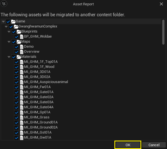167x149 pixels.
Task: Click the Game folder icon
Action: (13, 22)
